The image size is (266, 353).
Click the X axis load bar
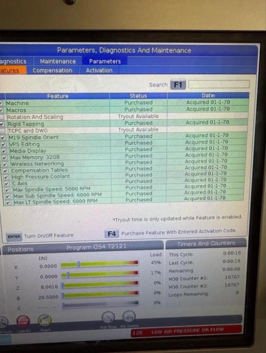tap(100, 264)
